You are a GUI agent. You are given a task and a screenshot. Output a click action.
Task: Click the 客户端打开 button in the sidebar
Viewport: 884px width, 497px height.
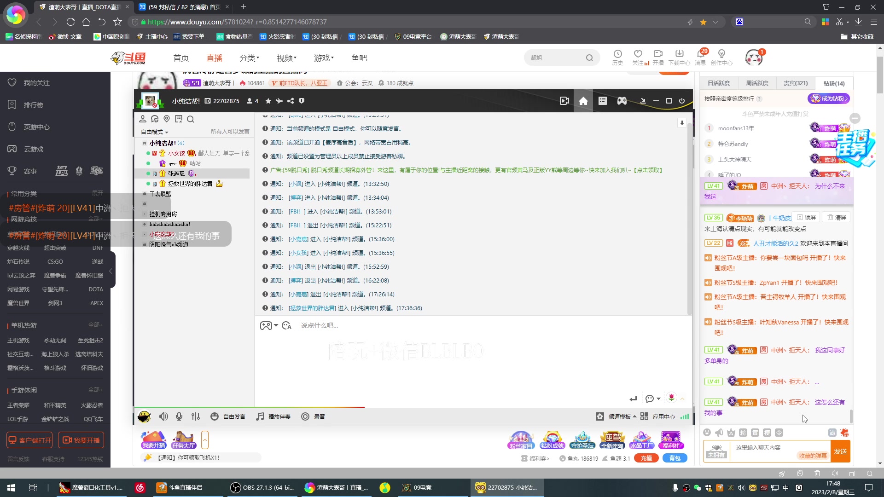(29, 440)
